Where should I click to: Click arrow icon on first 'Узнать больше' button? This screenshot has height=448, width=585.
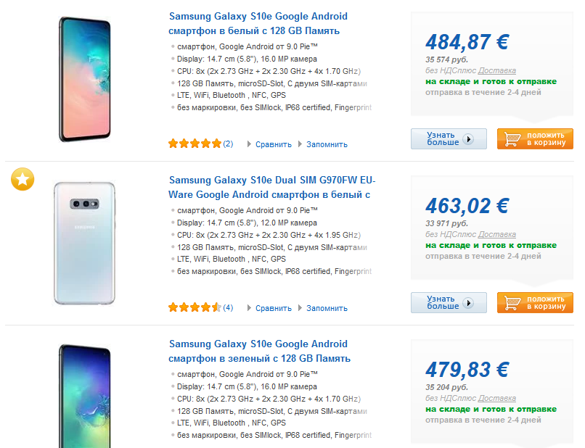click(468, 139)
